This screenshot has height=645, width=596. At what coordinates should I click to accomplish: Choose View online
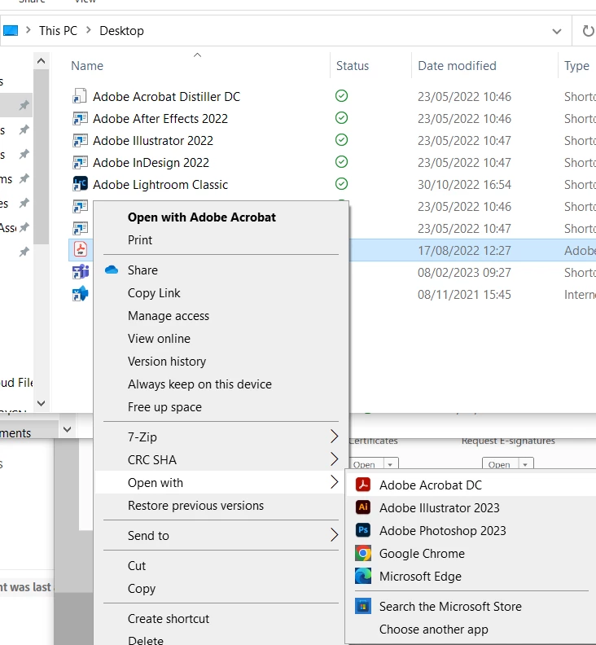pos(159,339)
